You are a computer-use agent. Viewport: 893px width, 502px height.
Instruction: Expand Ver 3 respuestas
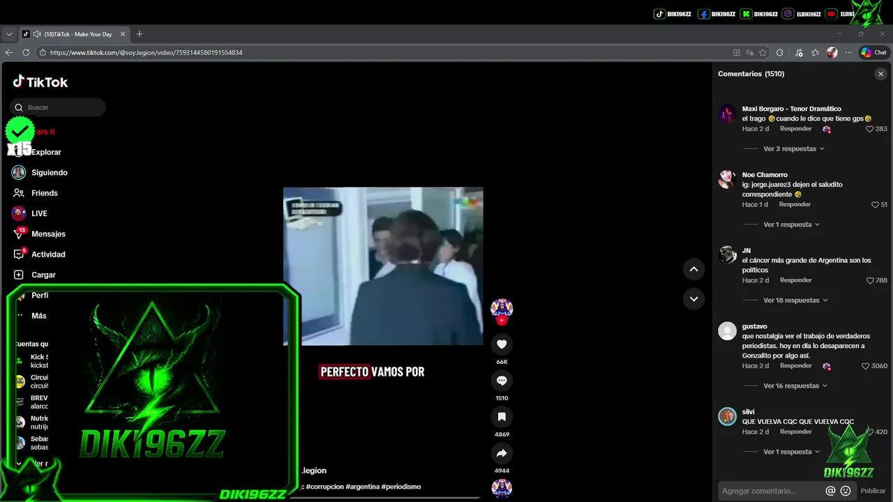(794, 149)
